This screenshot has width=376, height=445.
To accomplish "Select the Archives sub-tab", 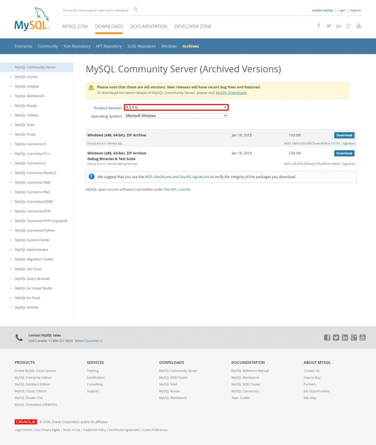I will coord(191,46).
